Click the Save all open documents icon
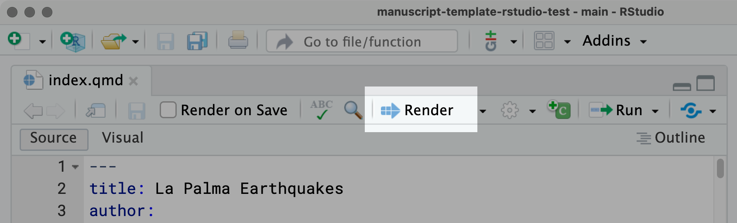737x223 pixels. pos(197,42)
